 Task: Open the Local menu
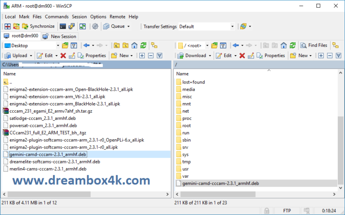10,17
